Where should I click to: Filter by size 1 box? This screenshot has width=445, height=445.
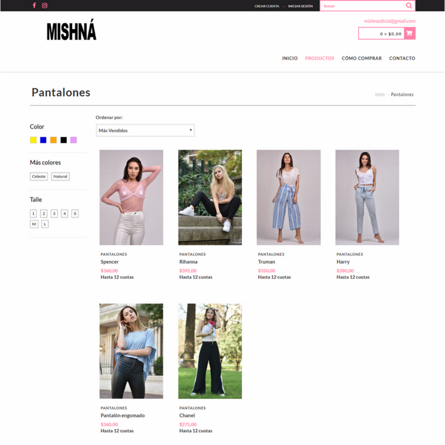(33, 214)
